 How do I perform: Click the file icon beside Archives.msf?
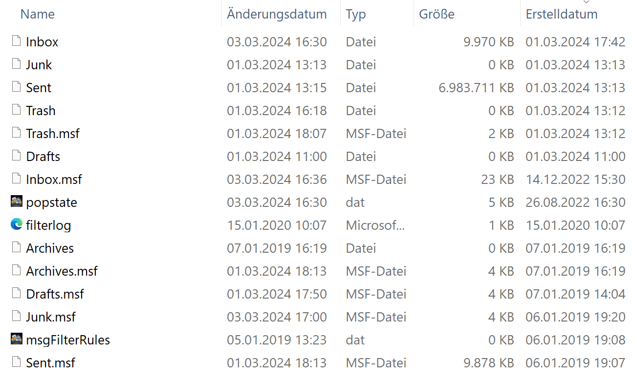17,270
